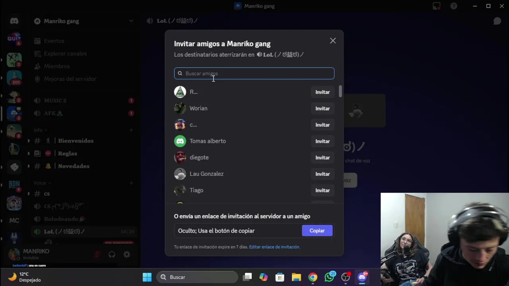Viewport: 509px width, 286px height.
Task: Add a channel to the Voice category
Action: pos(131,183)
